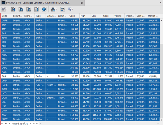Close the SWS USA ETFs tab
This screenshot has height=125, width=163.
(82, 3)
